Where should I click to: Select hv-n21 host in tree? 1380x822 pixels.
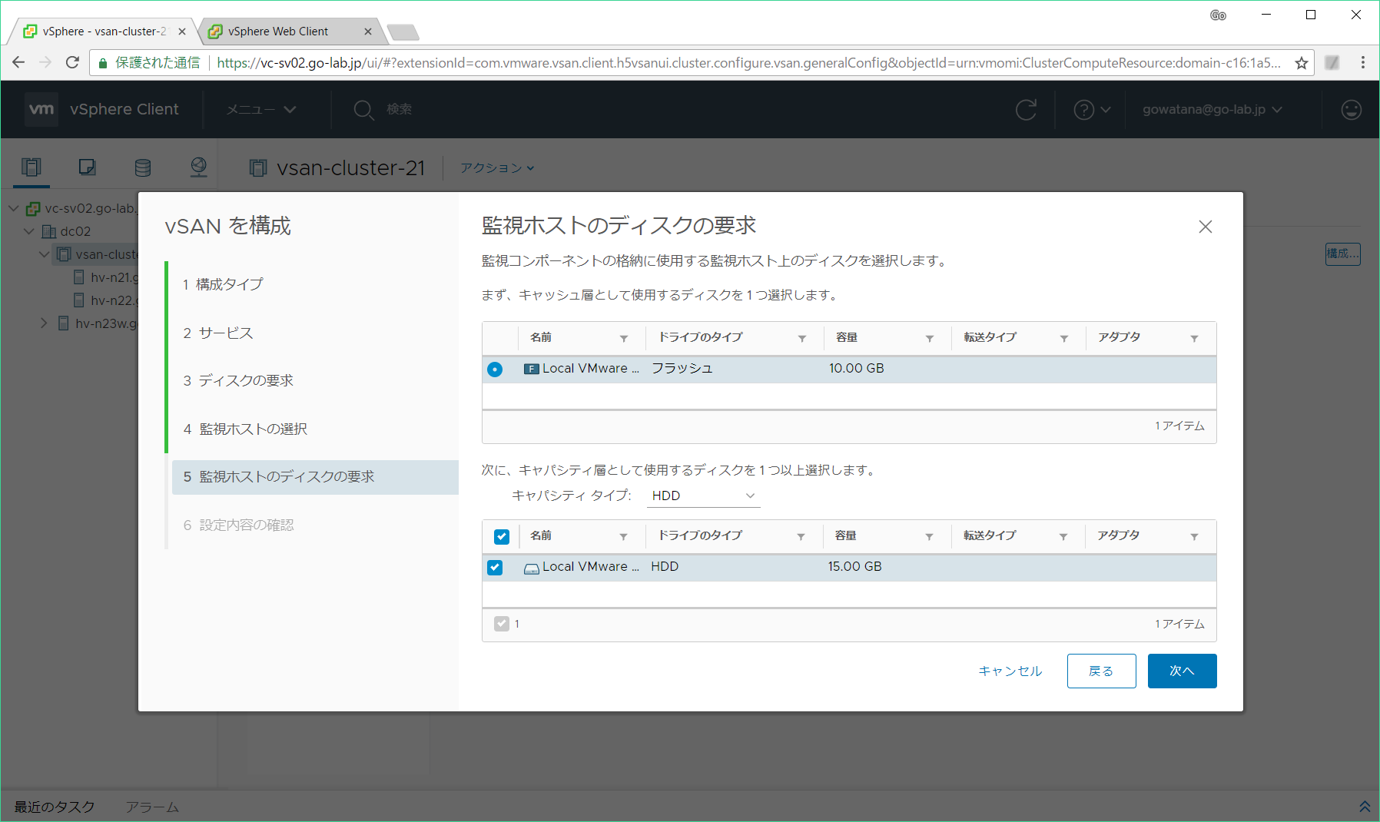(x=106, y=277)
